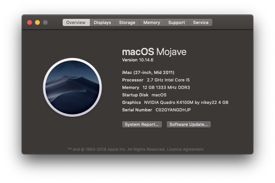The image size is (275, 183).
Task: Click the Startup Disk value macOS
Action: click(159, 95)
